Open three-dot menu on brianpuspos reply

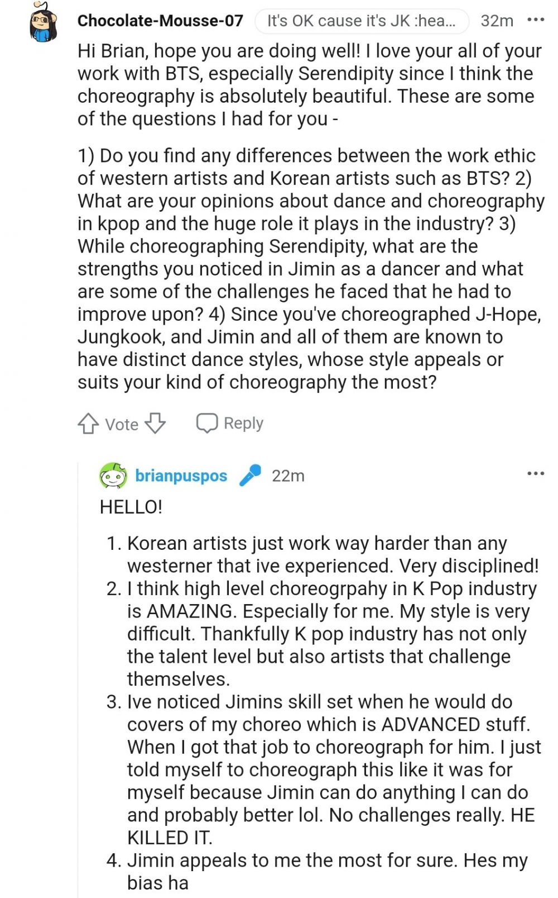(x=536, y=474)
